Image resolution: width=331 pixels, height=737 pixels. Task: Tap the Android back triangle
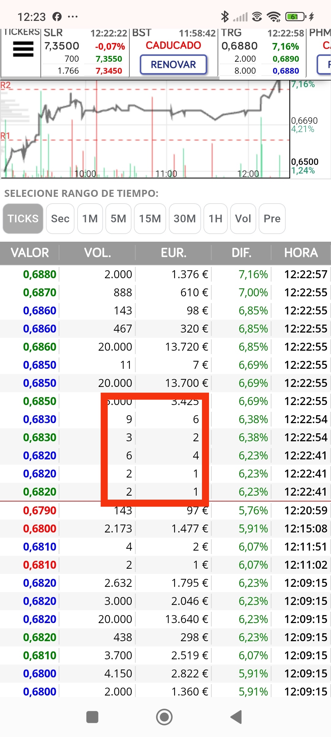(x=236, y=717)
